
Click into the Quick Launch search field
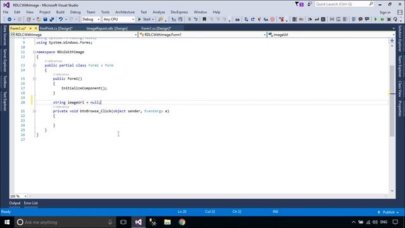(x=342, y=4)
